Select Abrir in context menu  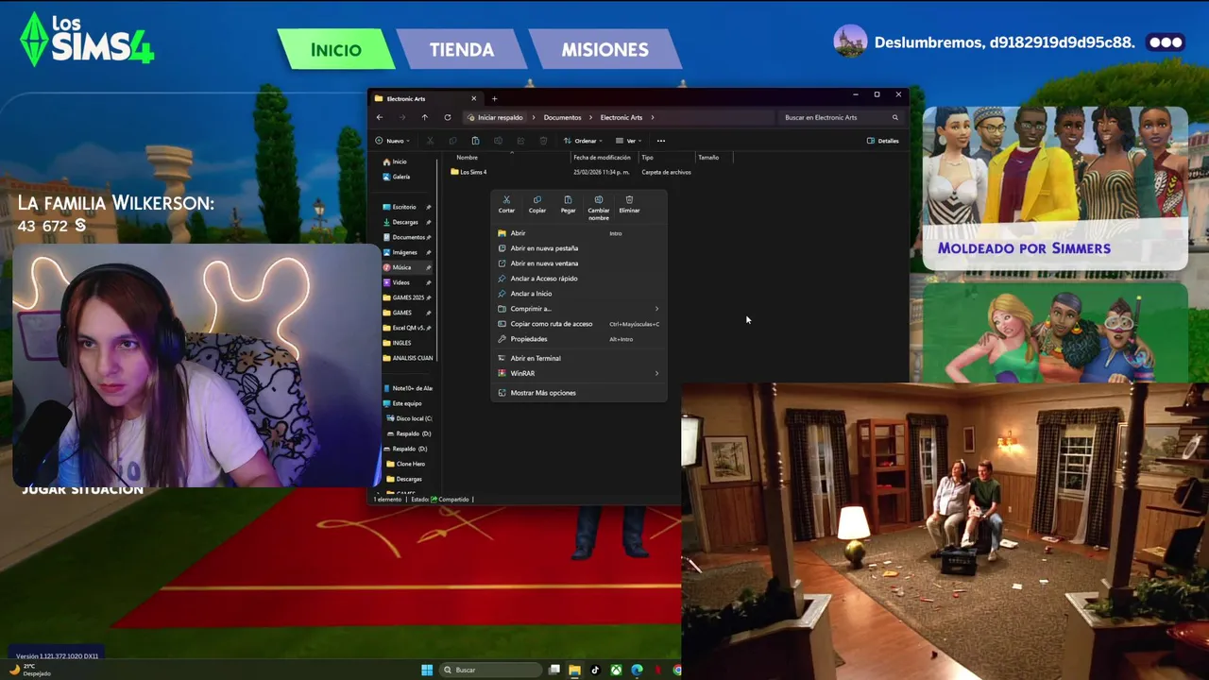(578, 233)
